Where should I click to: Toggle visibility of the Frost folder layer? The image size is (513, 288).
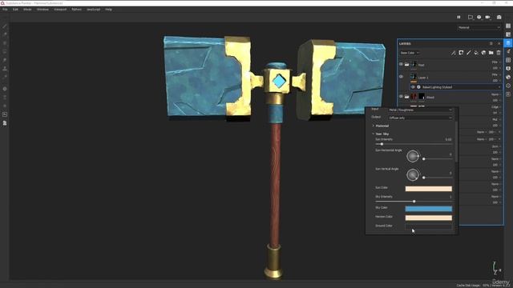click(401, 64)
